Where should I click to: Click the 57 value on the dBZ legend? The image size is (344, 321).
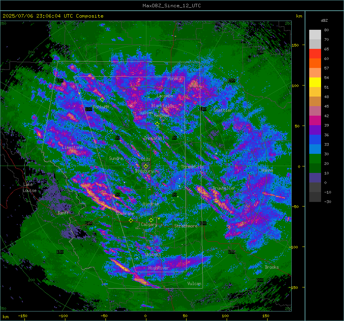(x=326, y=68)
